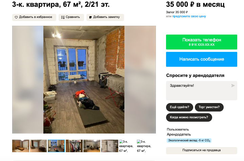Show phone number with Показать телефон
244x161 pixels.
(x=202, y=42)
